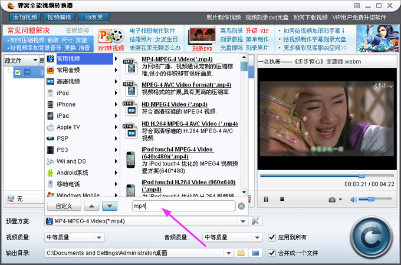This screenshot has width=401, height=265.
Task: Click the 添加视频 button
Action: click(x=25, y=18)
